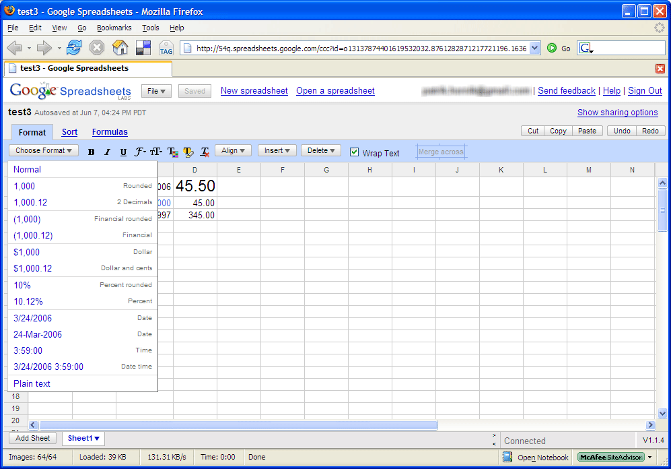Select the cell containing 45.50
The width and height of the screenshot is (671, 469).
195,186
